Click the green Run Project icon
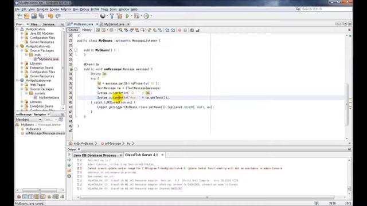367x206 pixels. point(127,16)
